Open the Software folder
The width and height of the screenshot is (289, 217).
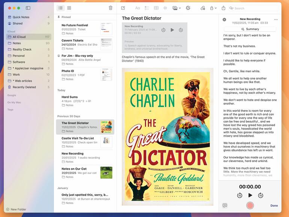[x=29, y=62]
